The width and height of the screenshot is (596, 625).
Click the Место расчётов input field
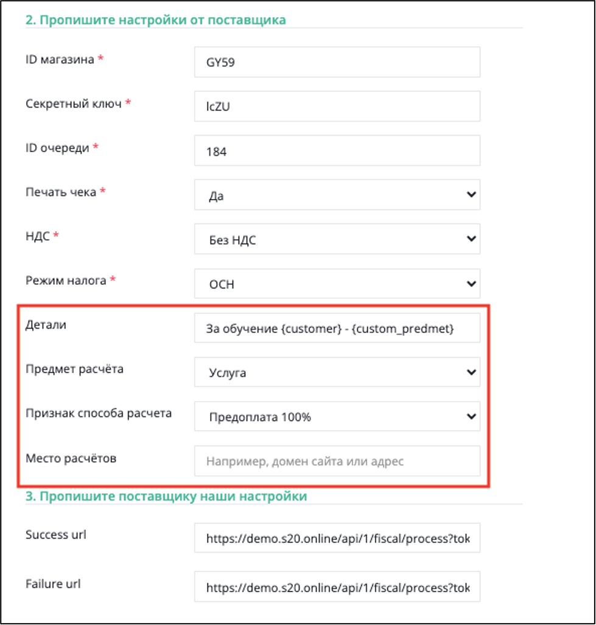pos(337,461)
